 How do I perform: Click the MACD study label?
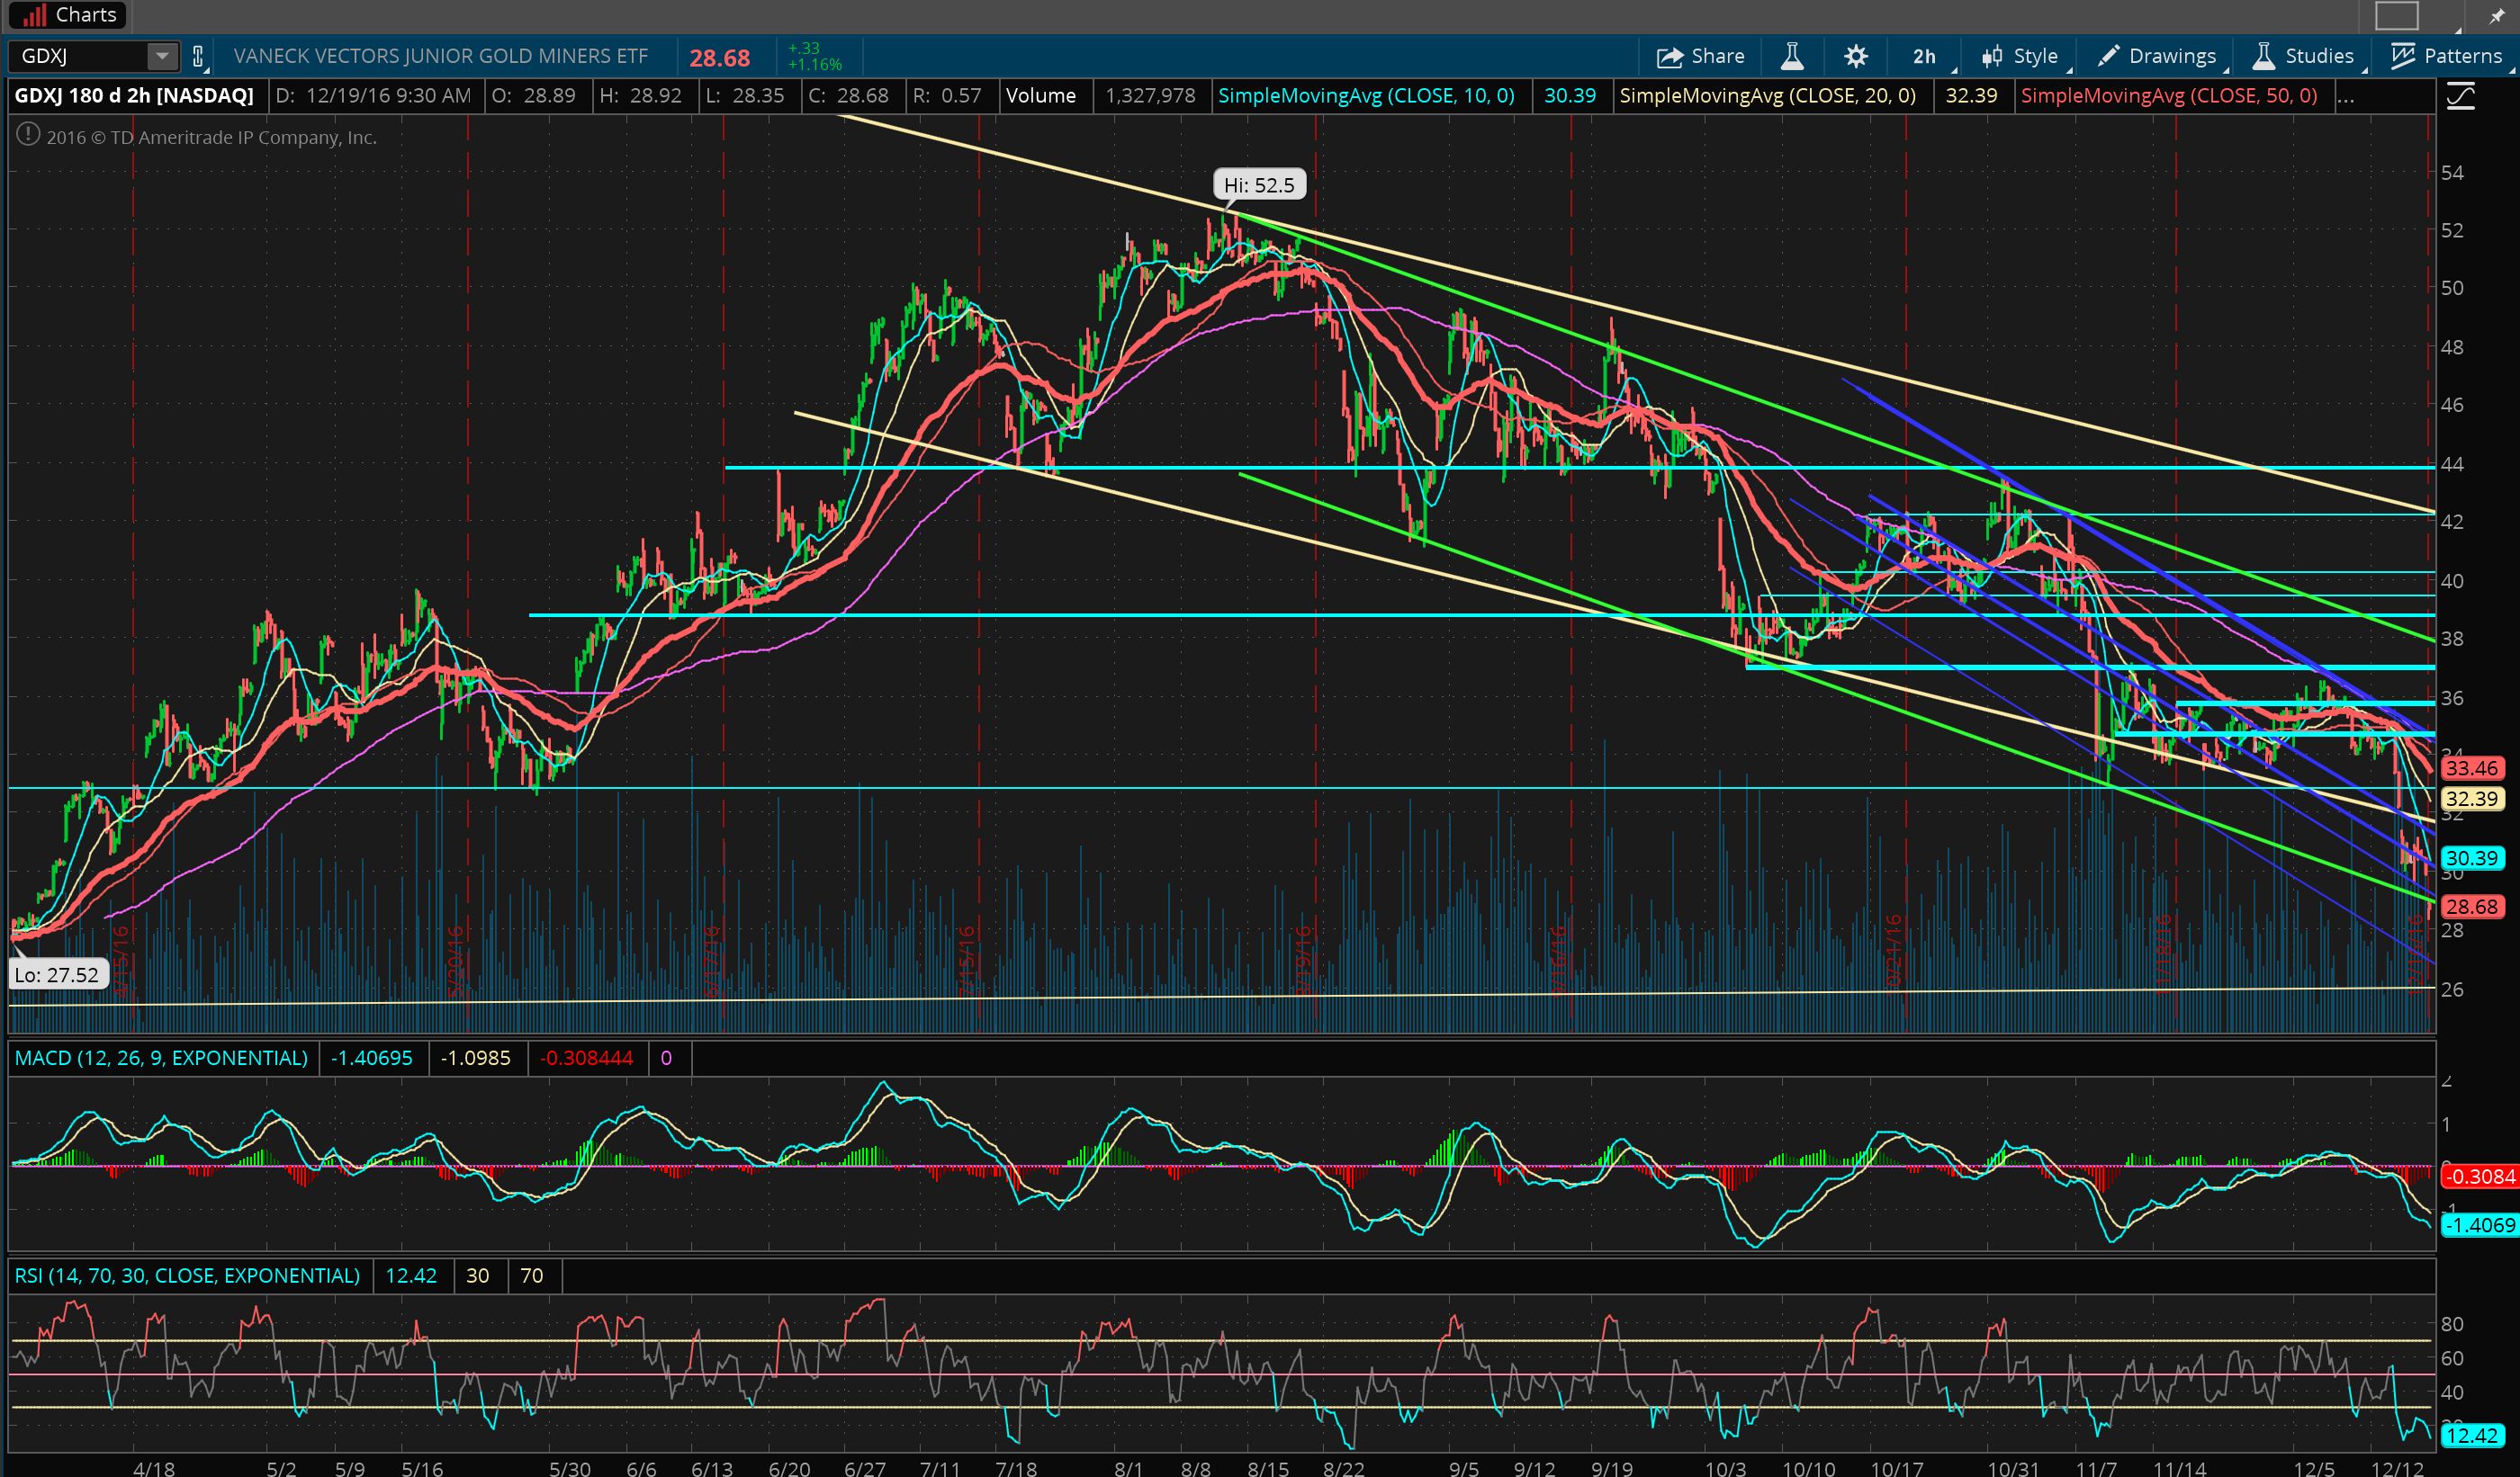[161, 1059]
